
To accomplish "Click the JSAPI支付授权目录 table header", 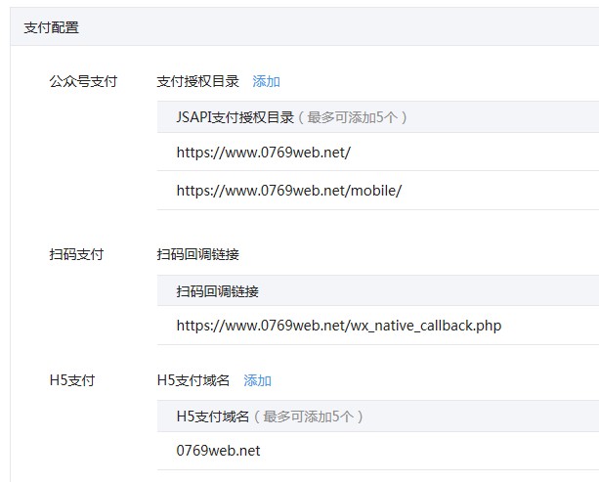I will [x=378, y=117].
